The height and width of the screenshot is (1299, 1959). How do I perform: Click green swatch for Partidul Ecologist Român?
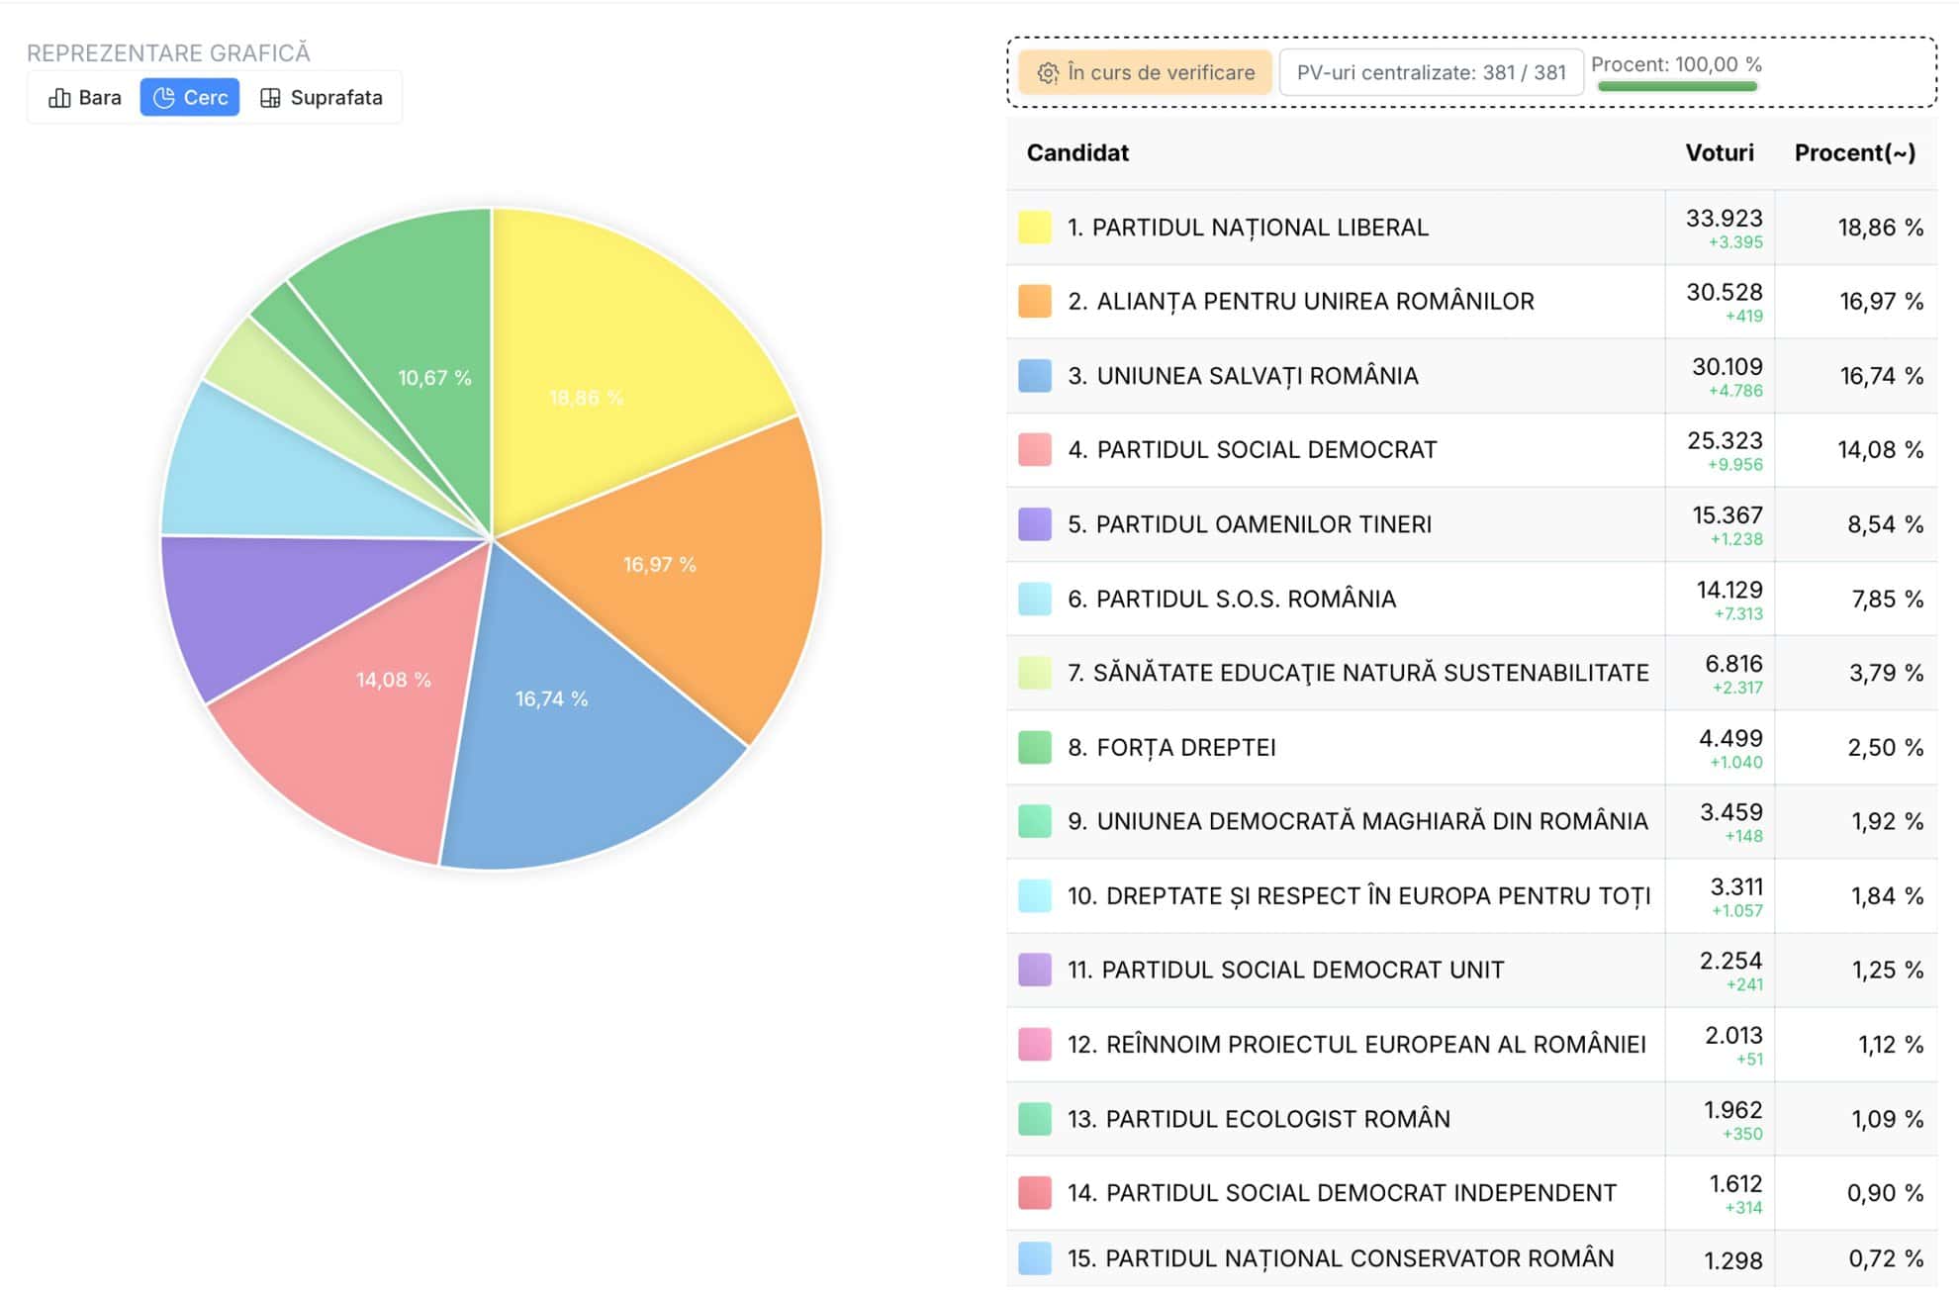point(1035,1119)
